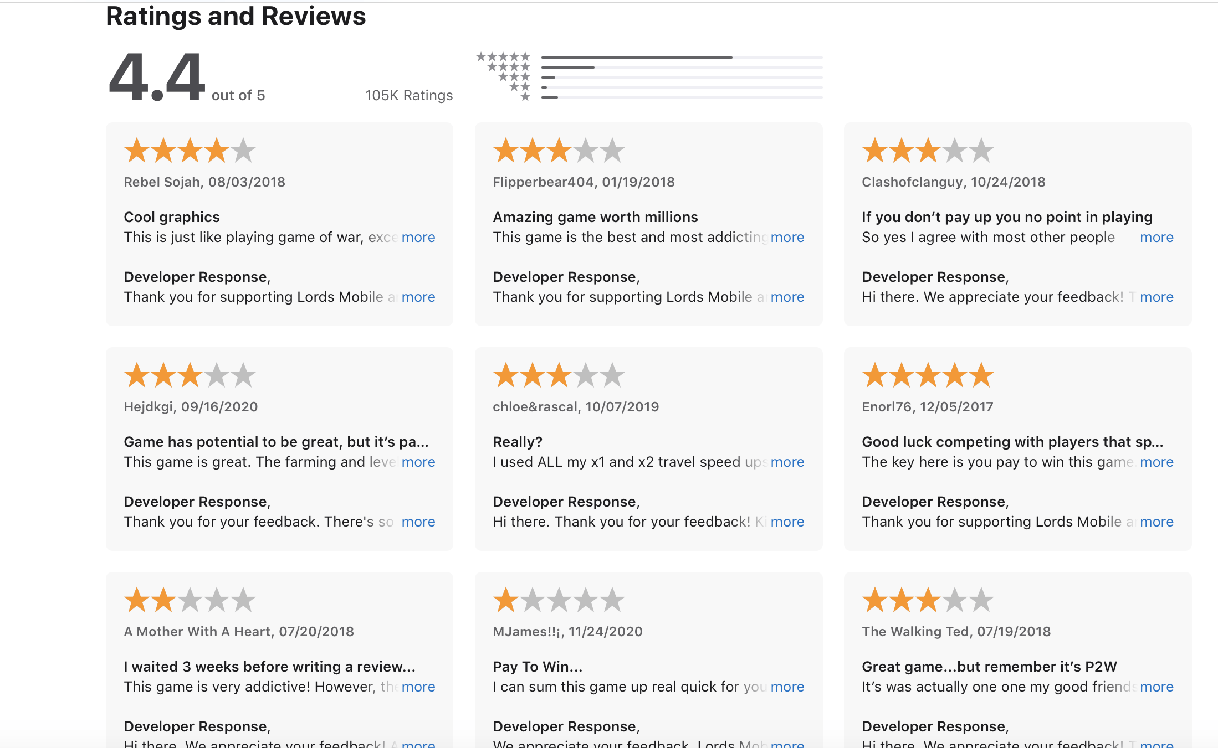Expand the 'Really?' review text via more
This screenshot has height=748, width=1218.
[x=787, y=462]
